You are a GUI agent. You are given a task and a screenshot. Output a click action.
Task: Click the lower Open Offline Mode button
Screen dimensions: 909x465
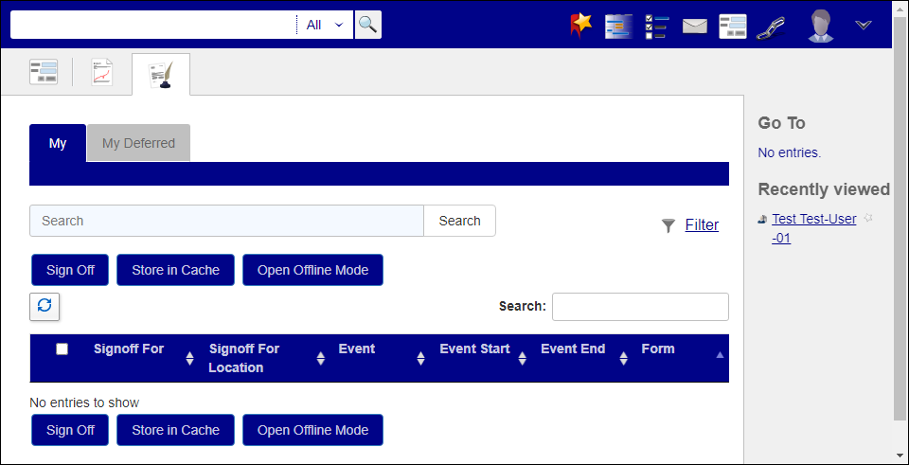(x=313, y=430)
